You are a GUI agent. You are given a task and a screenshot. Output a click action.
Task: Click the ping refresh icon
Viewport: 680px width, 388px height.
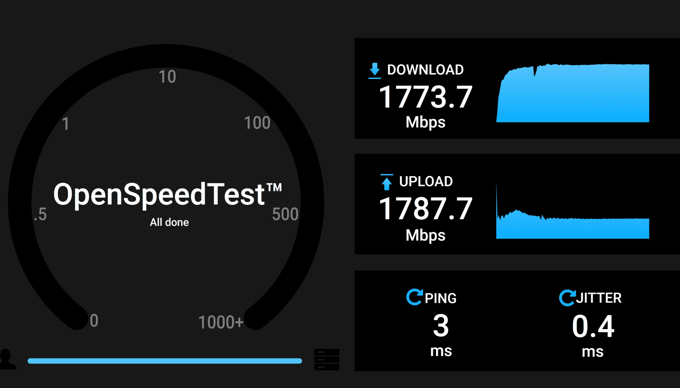(415, 297)
